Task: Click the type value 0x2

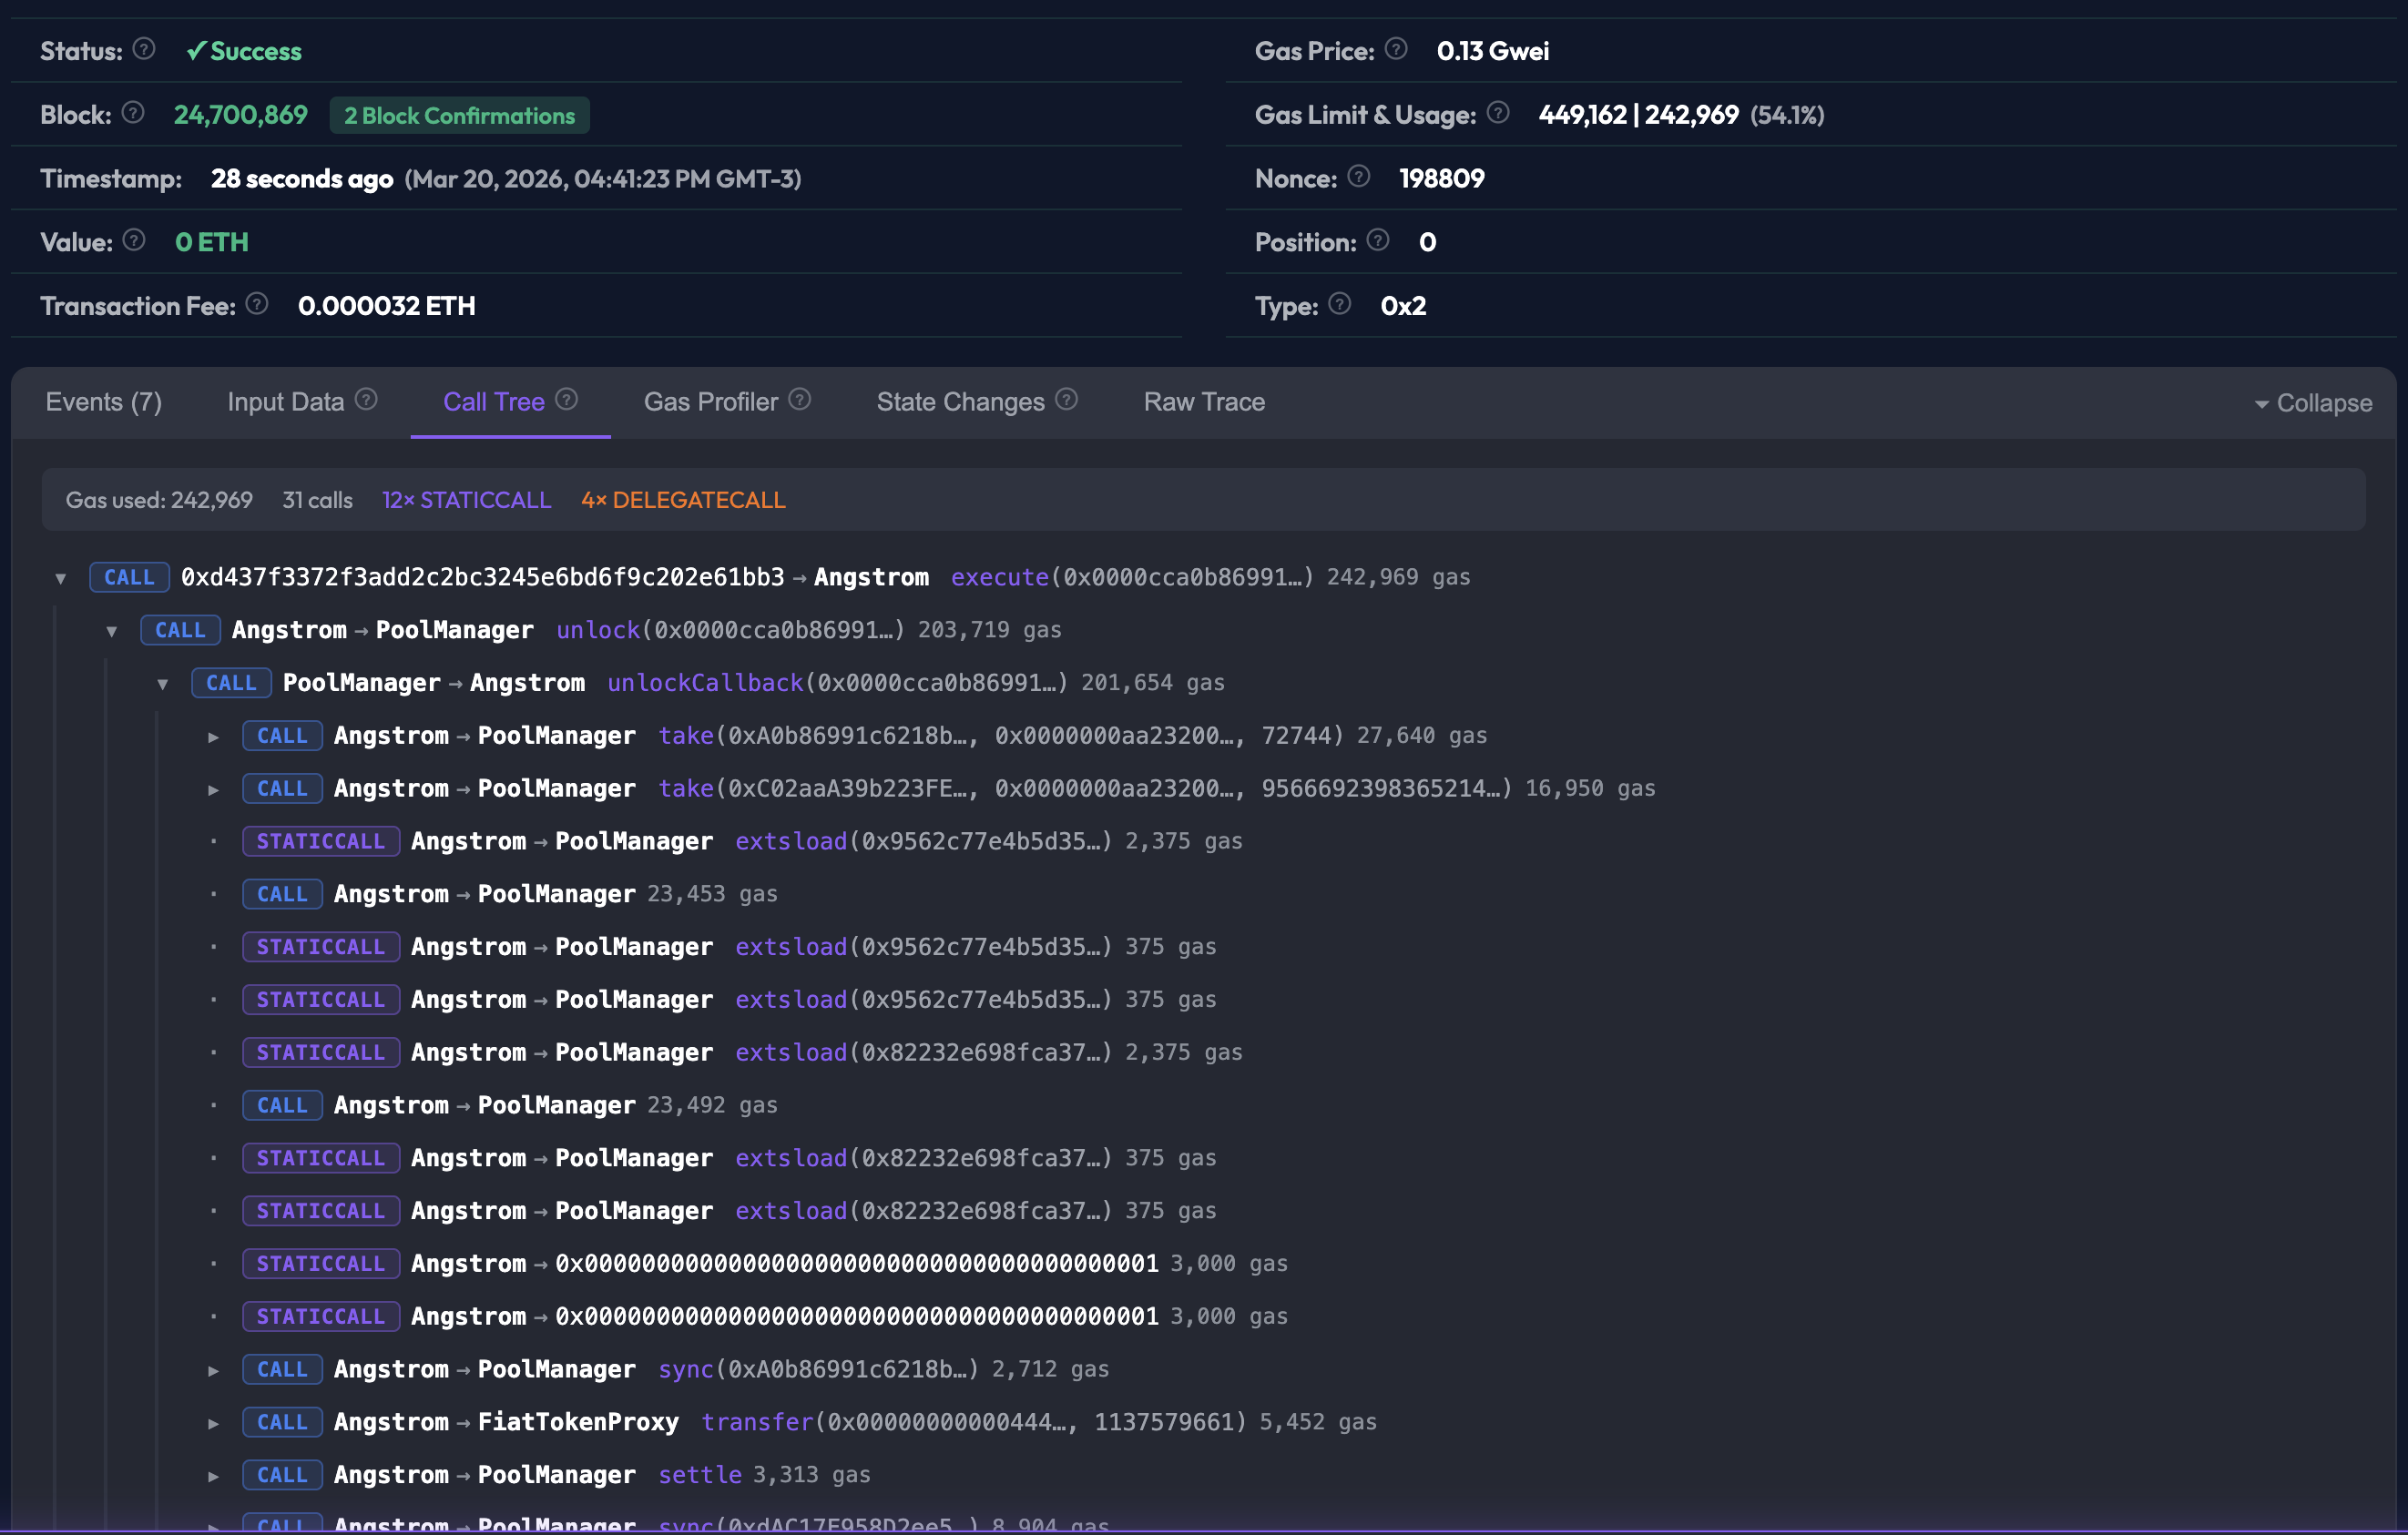Action: pos(1404,306)
